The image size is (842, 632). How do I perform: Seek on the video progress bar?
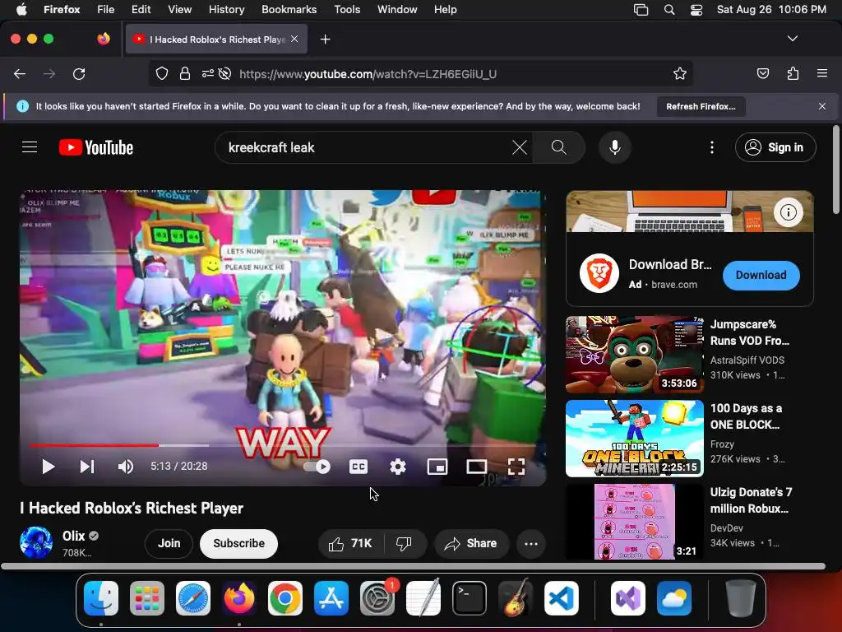(283, 445)
